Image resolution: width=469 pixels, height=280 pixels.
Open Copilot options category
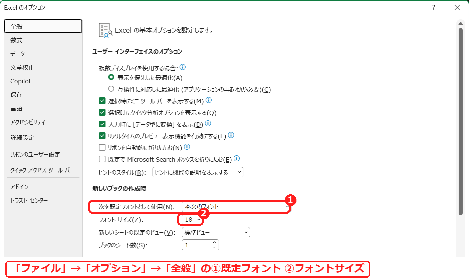click(43, 81)
